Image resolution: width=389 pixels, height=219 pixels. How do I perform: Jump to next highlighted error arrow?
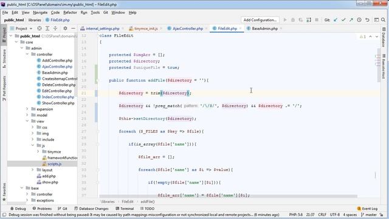coord(377,36)
